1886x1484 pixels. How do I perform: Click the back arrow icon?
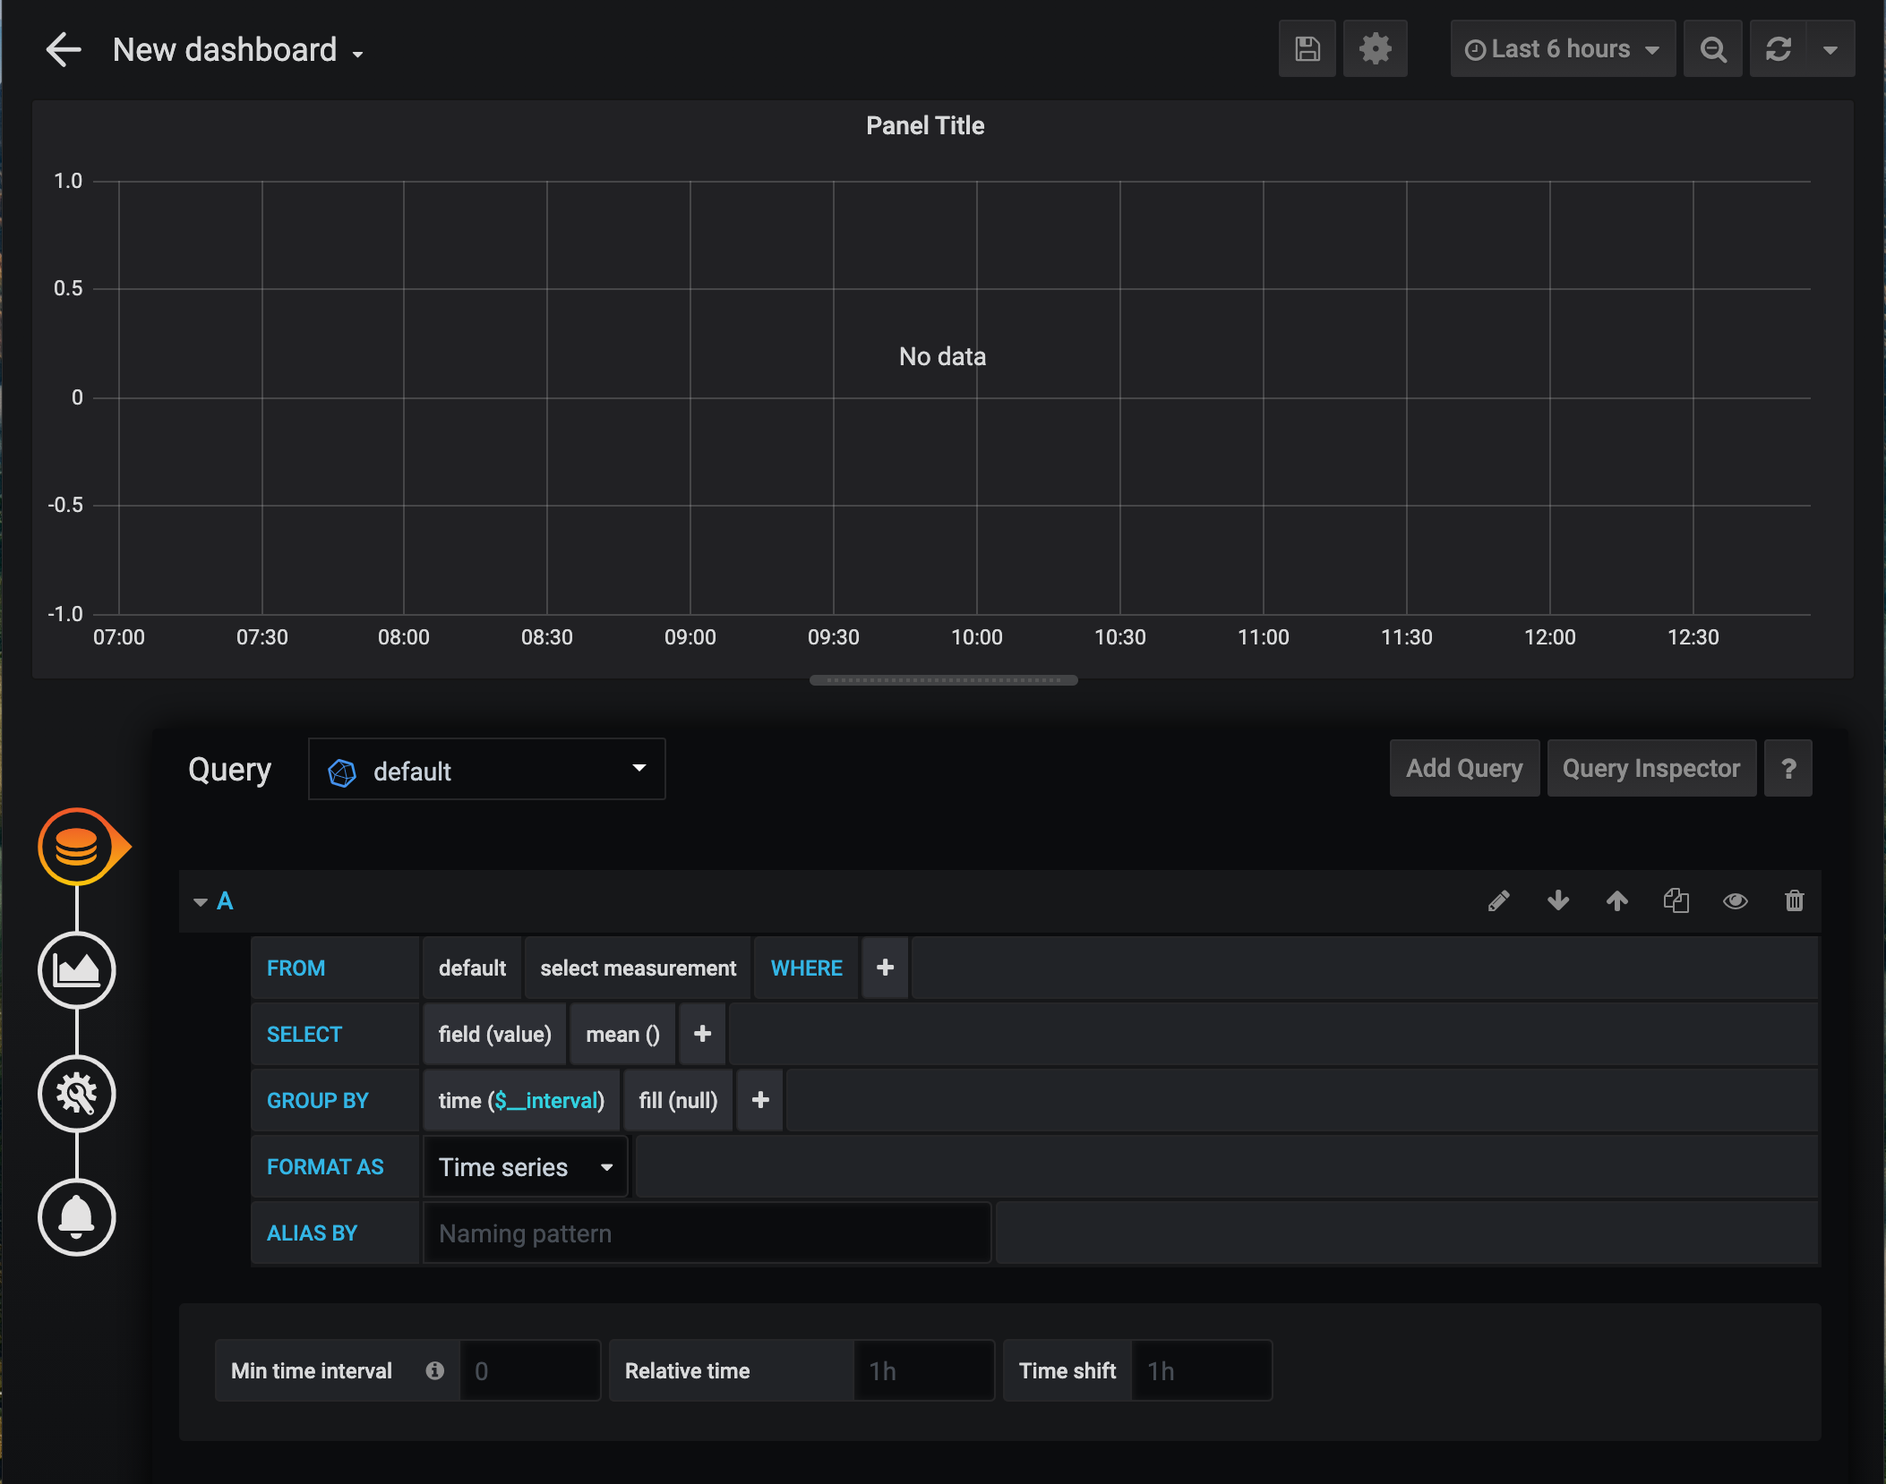pyautogui.click(x=64, y=49)
